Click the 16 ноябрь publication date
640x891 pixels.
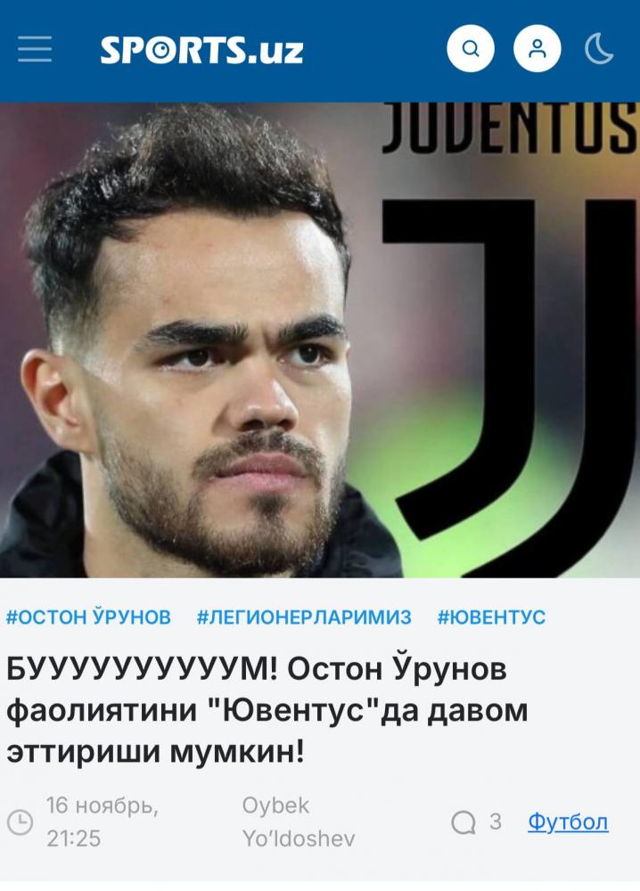pos(103,805)
